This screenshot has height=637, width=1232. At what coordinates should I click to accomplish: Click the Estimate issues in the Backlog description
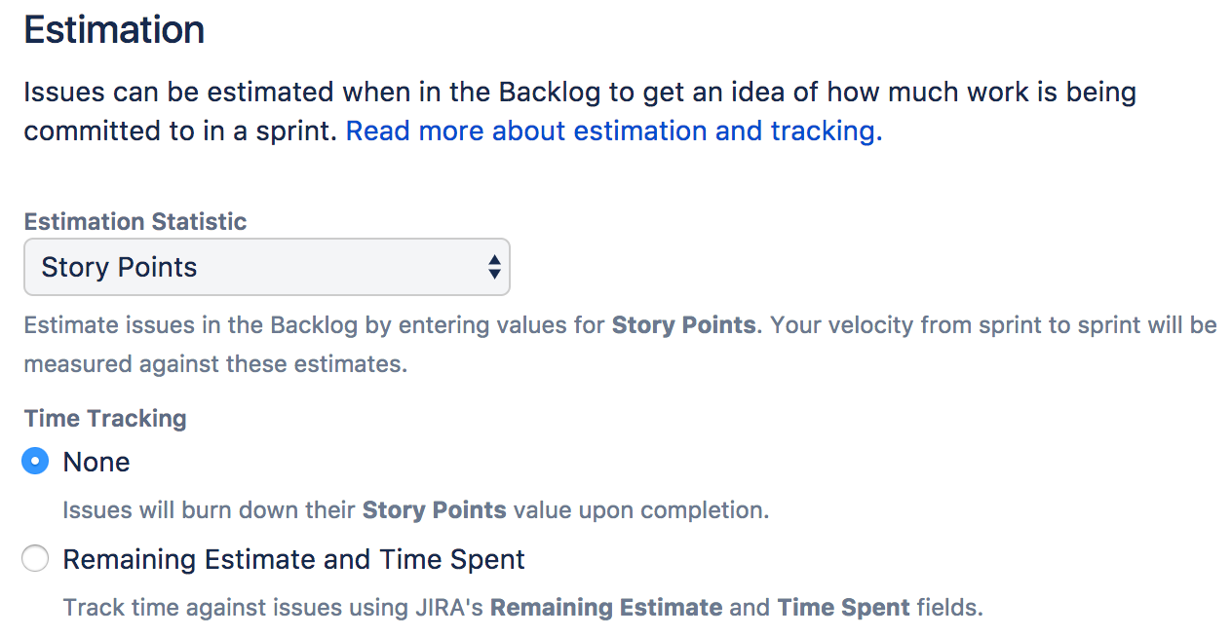[620, 345]
